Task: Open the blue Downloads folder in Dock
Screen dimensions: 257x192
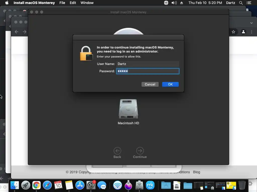Action: pyautogui.click(x=188, y=185)
